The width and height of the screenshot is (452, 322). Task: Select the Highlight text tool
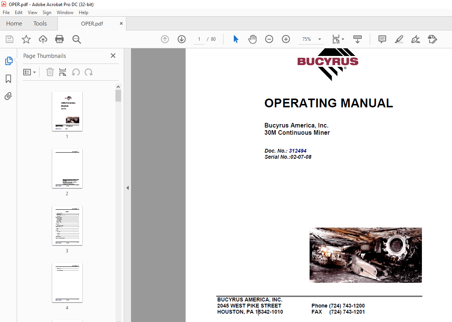pos(399,39)
